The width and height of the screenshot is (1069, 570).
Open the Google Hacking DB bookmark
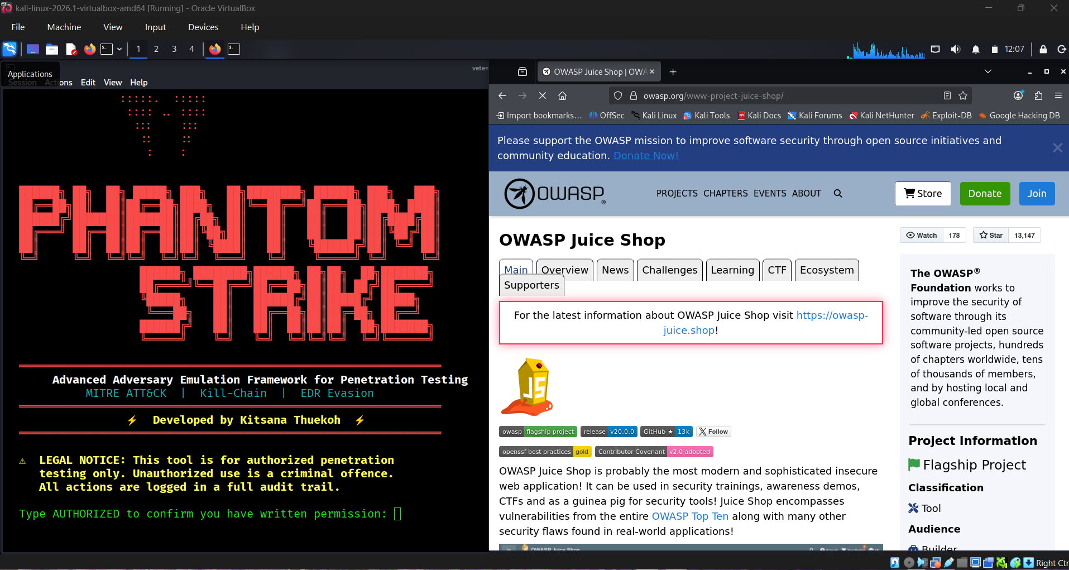tap(1019, 116)
